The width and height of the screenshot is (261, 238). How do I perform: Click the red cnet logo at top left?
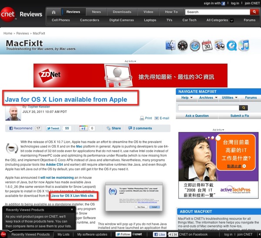(8, 14)
